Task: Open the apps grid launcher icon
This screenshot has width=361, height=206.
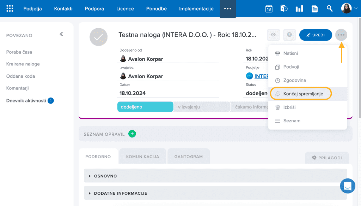Action: click(10, 8)
